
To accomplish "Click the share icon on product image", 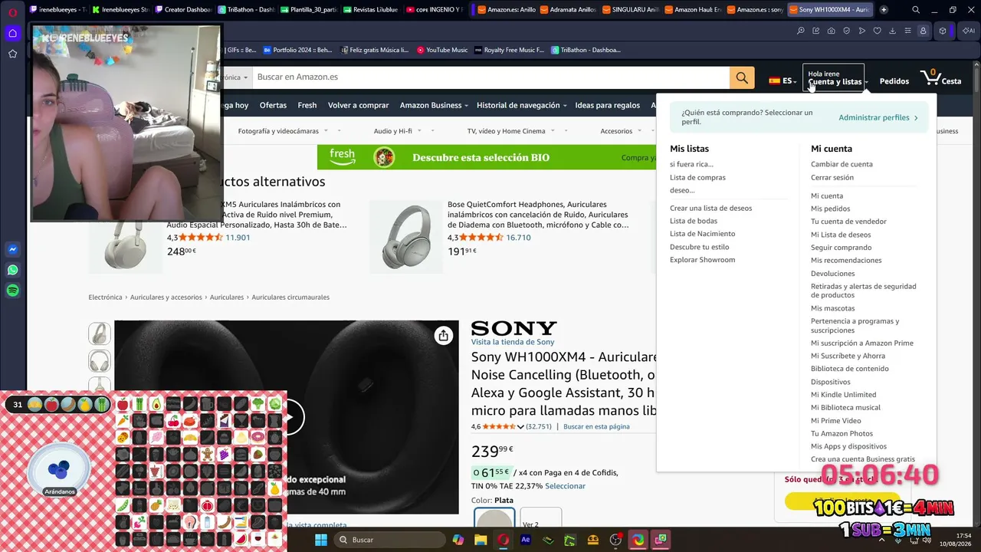I will tap(443, 336).
